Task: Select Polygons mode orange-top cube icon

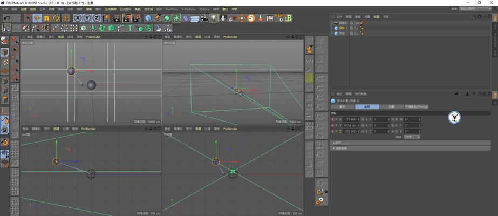Action: click(x=5, y=99)
